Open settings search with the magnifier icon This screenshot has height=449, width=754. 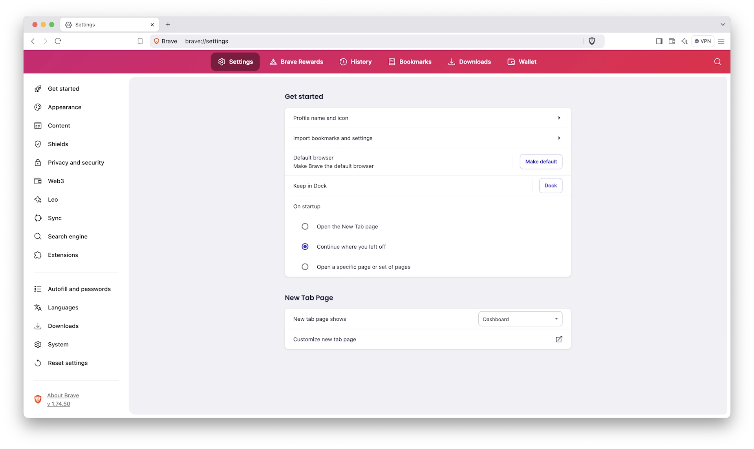click(x=718, y=62)
